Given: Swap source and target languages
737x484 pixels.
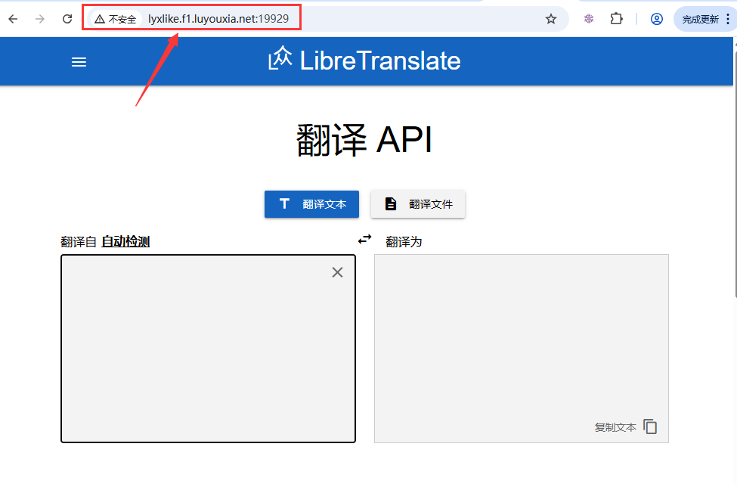Looking at the screenshot, I should pos(365,238).
